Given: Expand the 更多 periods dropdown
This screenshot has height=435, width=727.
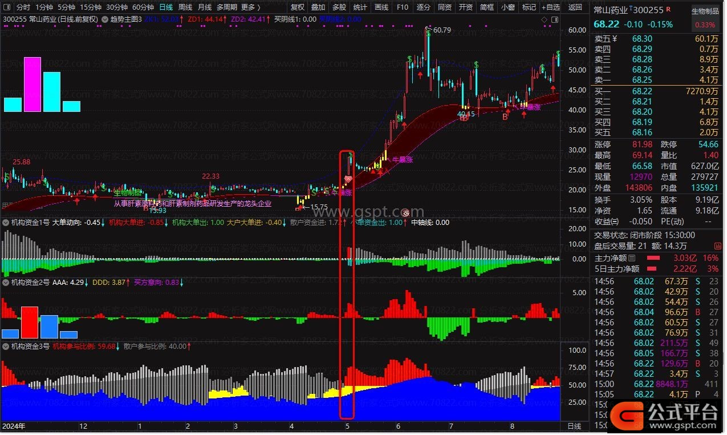Looking at the screenshot, I should (x=250, y=7).
